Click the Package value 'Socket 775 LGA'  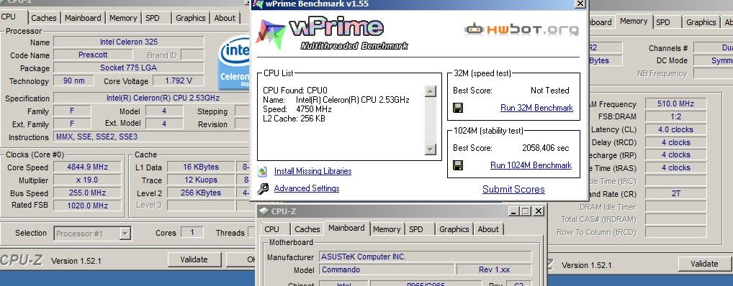pos(129,68)
